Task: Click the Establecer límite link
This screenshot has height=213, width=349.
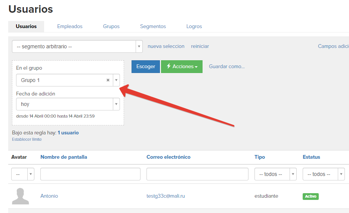Action: coord(27,139)
